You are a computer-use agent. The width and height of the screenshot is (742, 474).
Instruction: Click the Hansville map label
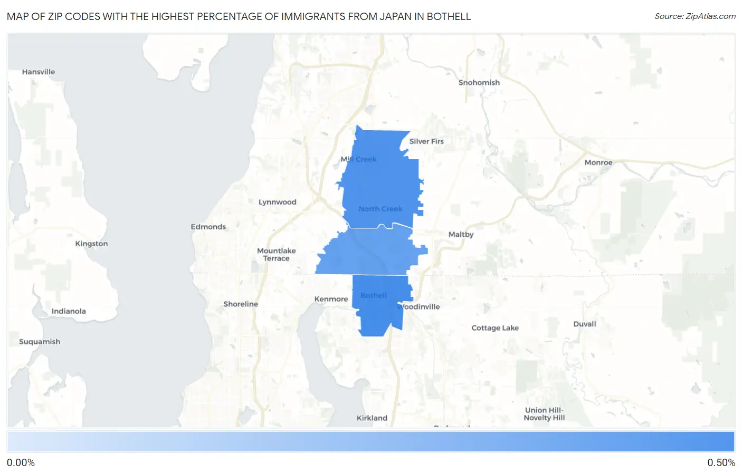39,72
